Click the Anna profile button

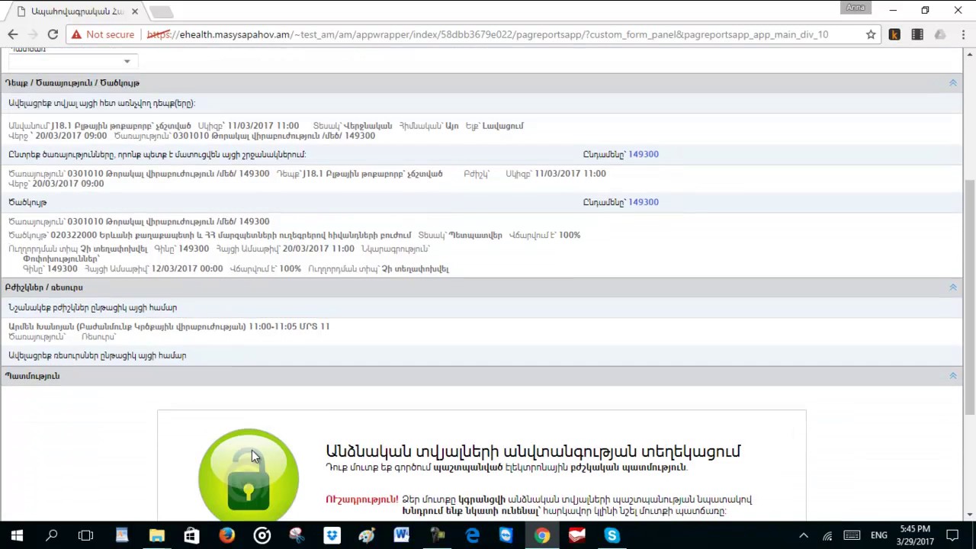(856, 8)
